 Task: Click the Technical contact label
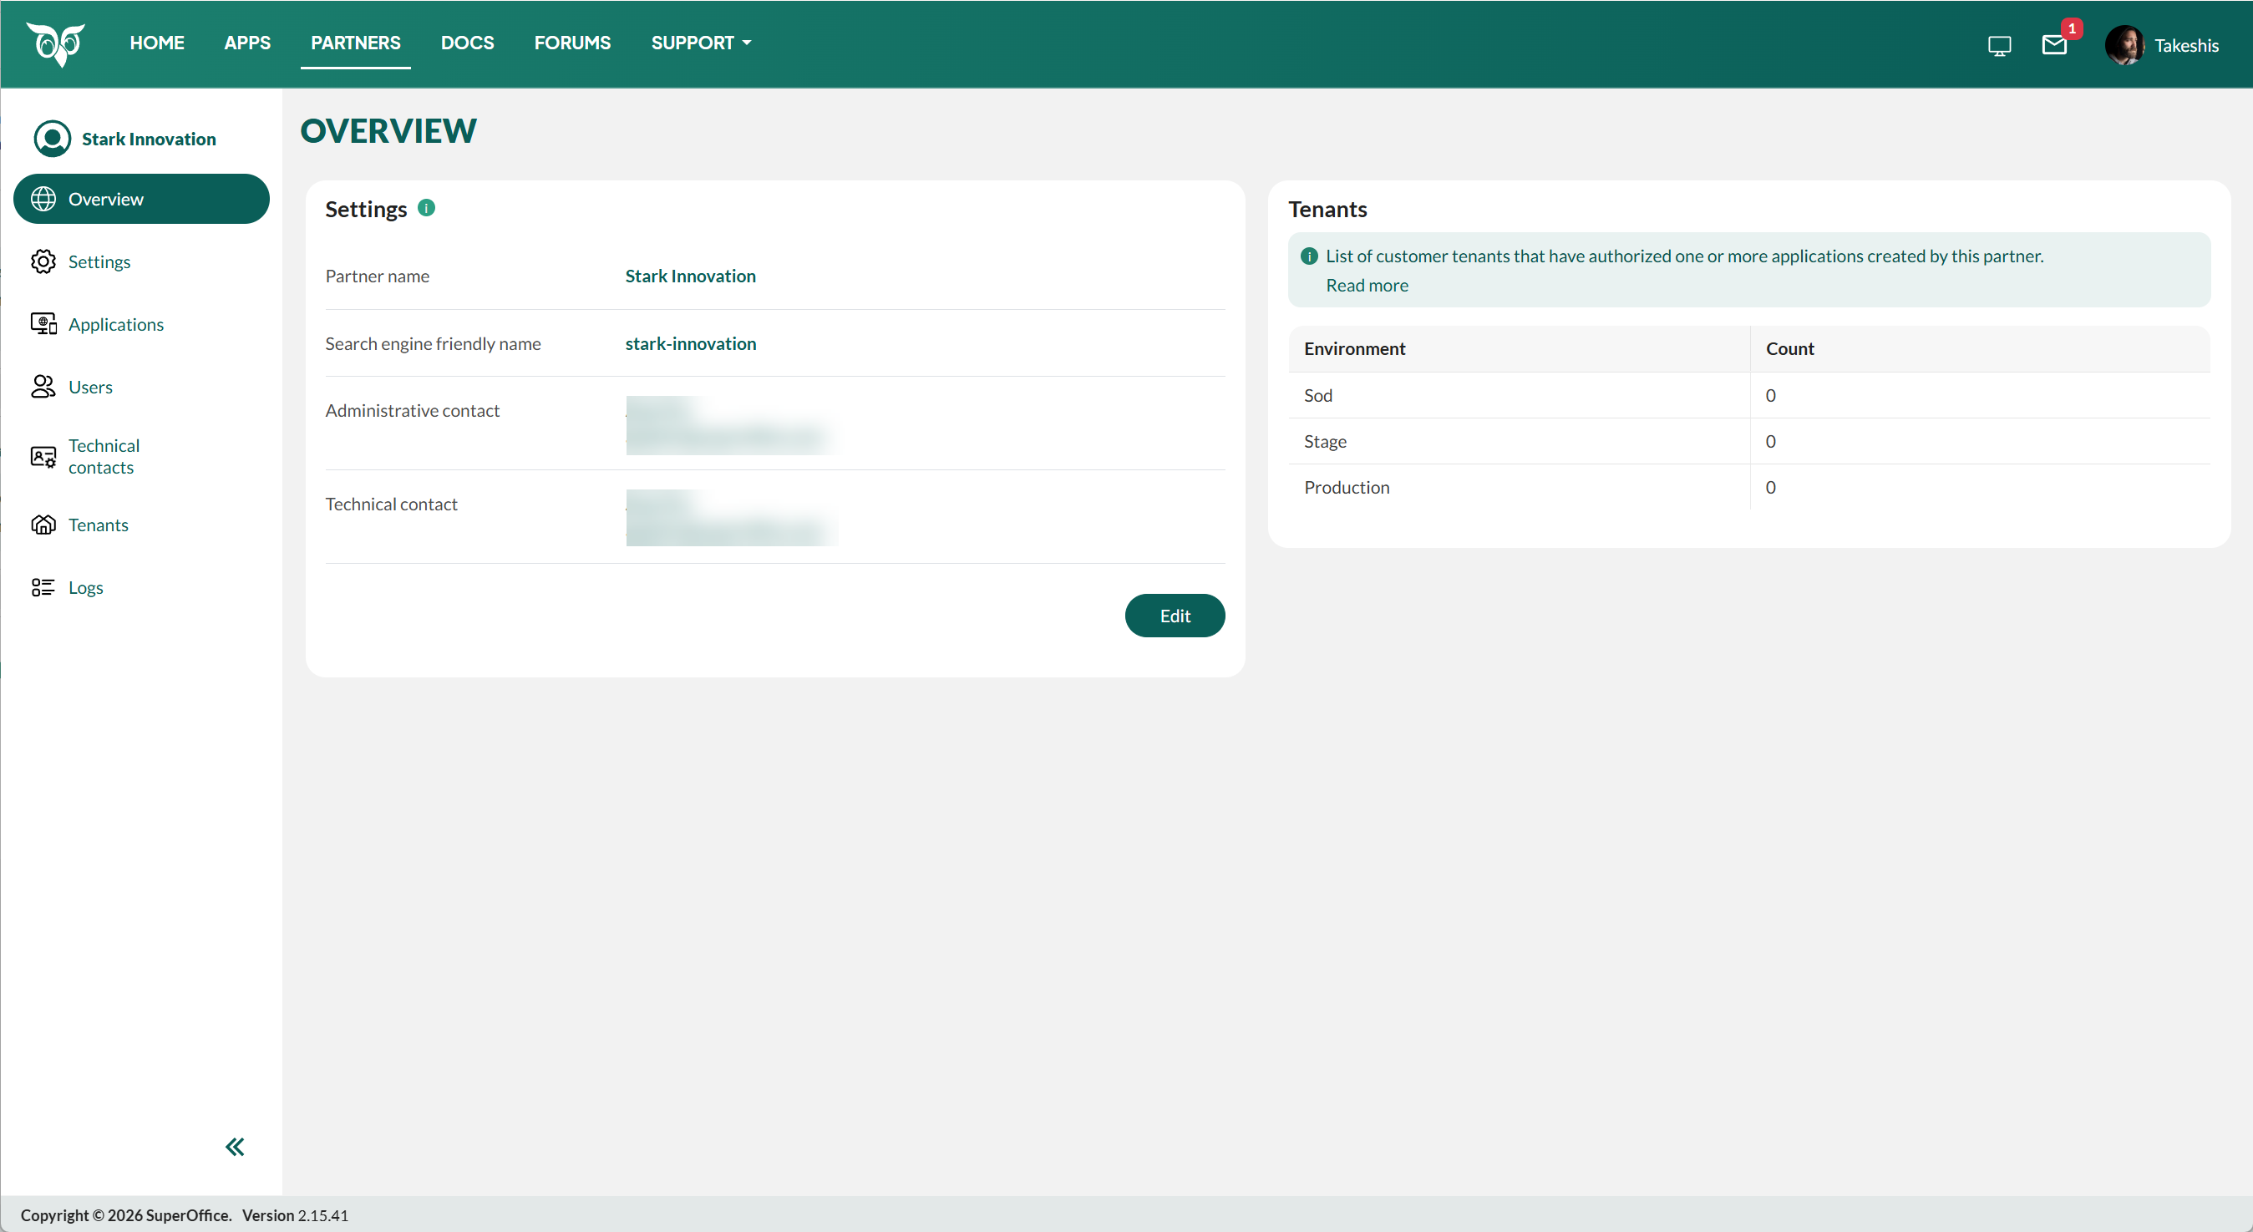(391, 504)
